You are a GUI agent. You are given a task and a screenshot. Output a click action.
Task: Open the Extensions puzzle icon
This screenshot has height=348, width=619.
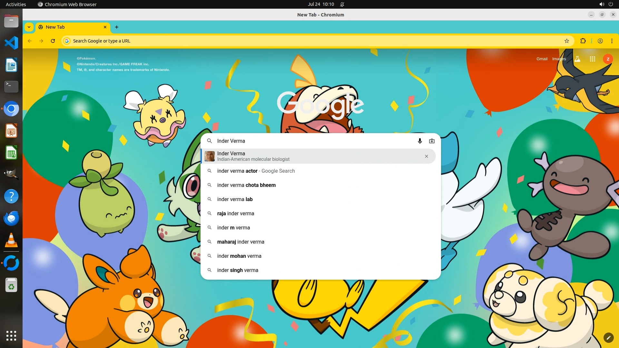coord(583,41)
